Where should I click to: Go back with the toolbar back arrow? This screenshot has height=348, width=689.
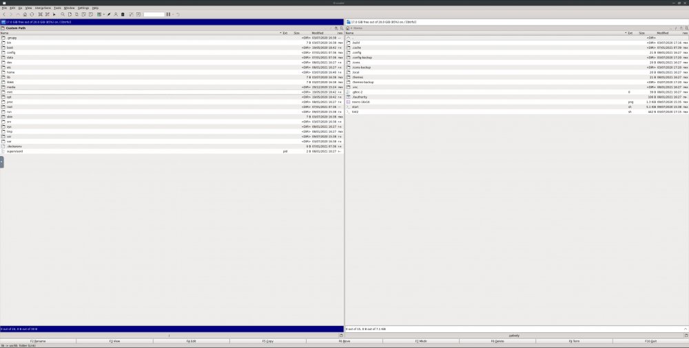4,14
